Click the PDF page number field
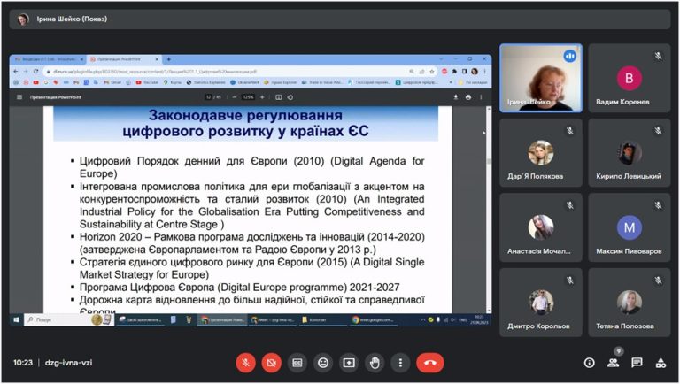 [208, 97]
